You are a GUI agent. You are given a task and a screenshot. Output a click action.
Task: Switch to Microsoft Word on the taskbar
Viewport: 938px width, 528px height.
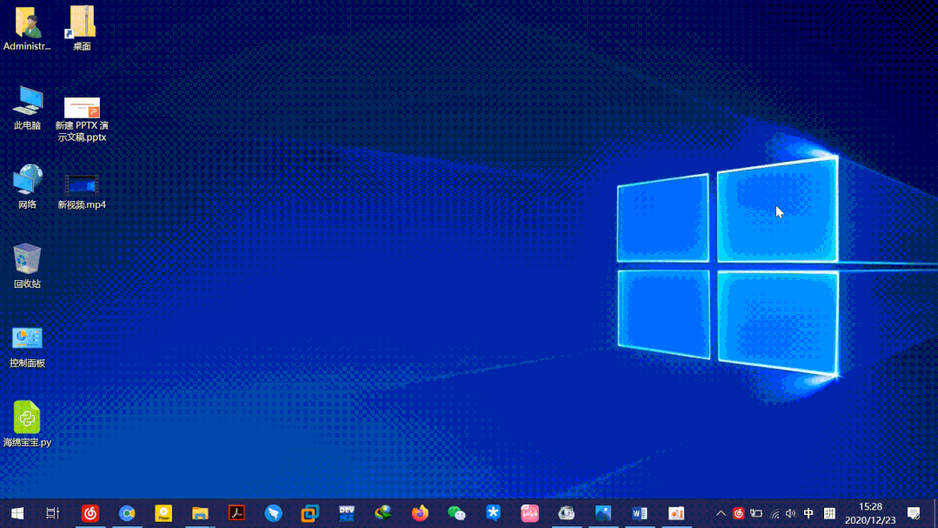coord(640,513)
